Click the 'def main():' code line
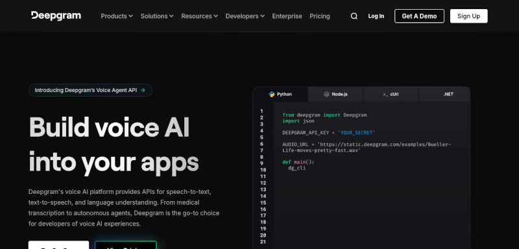The image size is (519, 249). coord(298,162)
